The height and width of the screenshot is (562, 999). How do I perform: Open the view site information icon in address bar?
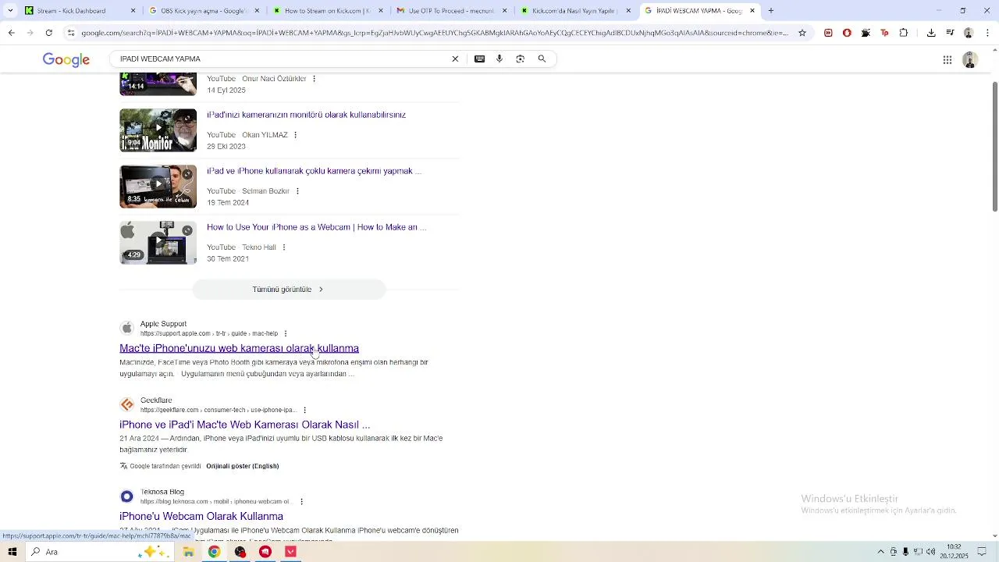[x=71, y=33]
